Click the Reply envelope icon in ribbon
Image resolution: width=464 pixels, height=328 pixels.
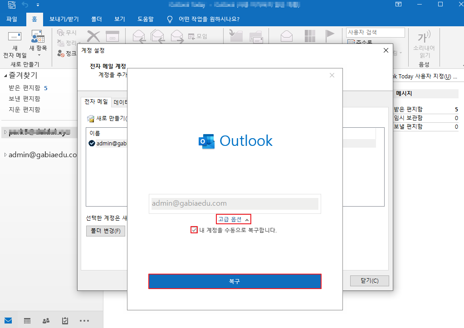139,36
